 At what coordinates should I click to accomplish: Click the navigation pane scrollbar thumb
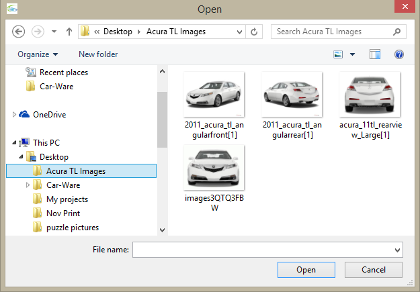163,119
